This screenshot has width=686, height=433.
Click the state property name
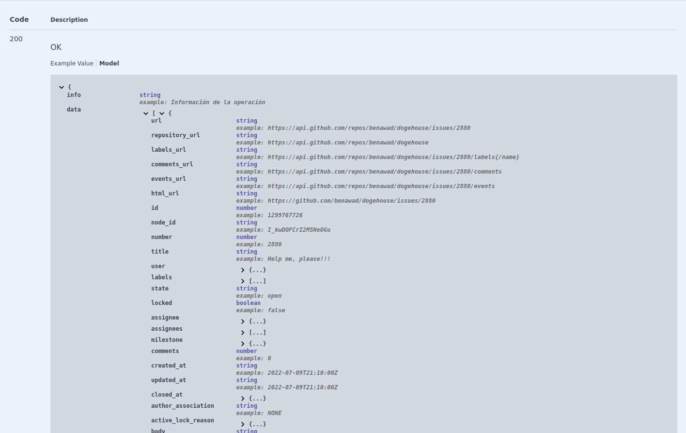[x=160, y=289]
